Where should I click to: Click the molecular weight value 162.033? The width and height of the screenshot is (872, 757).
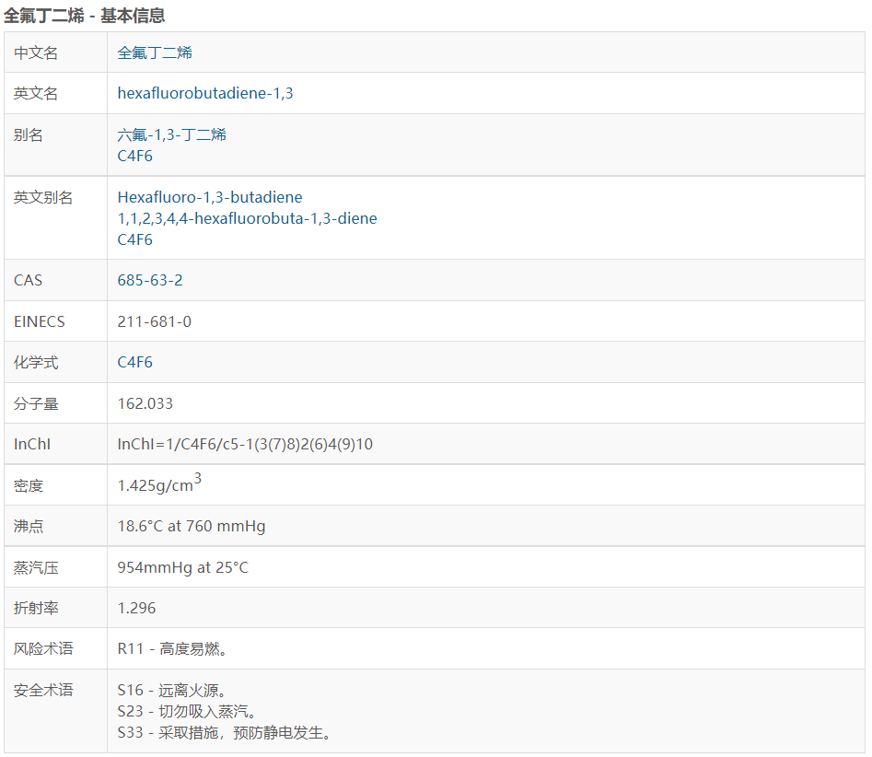tap(145, 403)
